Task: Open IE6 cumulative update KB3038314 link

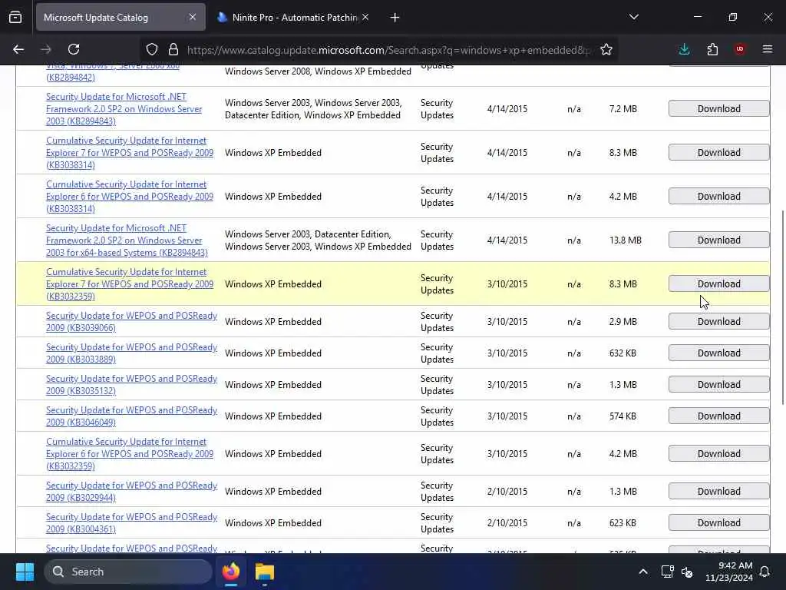Action: coord(129,196)
